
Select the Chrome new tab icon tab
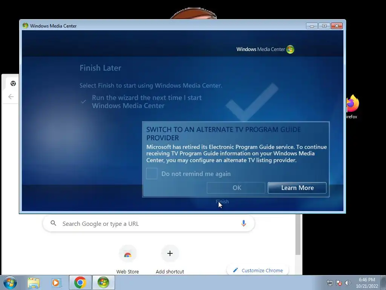13,83
